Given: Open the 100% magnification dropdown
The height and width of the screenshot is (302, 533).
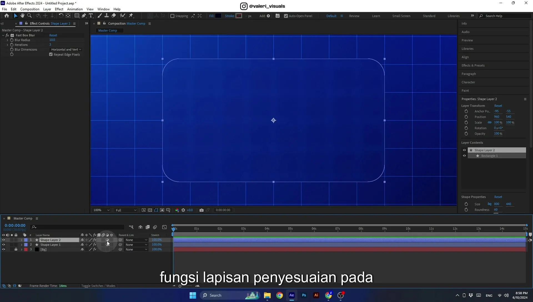Looking at the screenshot, I should (101, 210).
